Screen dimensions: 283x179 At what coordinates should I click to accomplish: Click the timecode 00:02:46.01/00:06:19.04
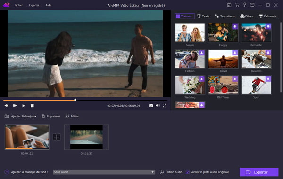click(x=124, y=106)
